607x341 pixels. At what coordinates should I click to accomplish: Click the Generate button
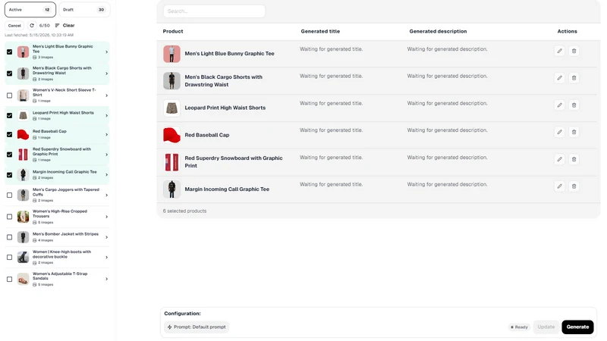click(x=577, y=327)
